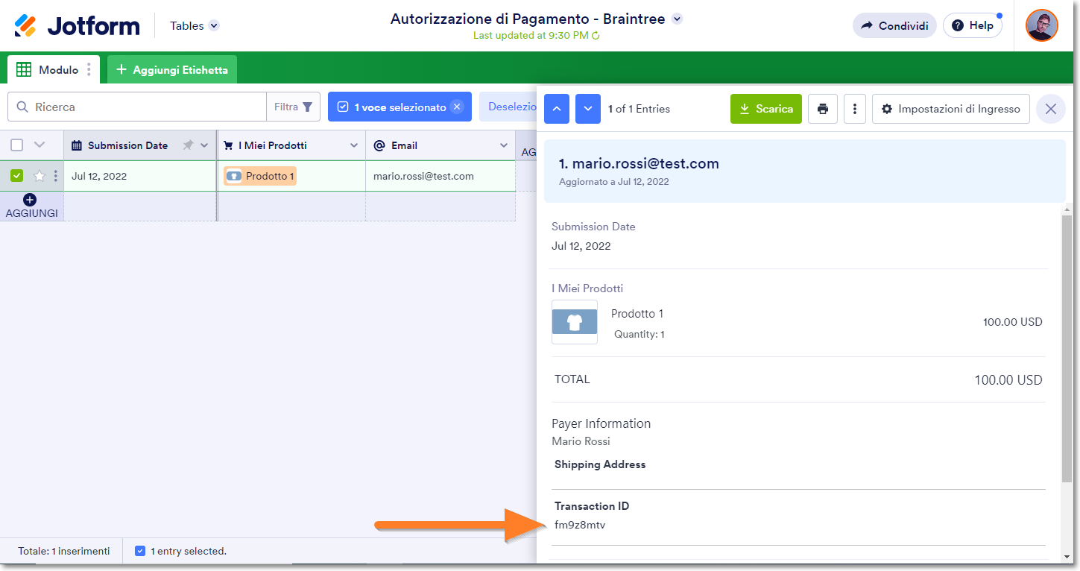This screenshot has height=571, width=1080.
Task: Click the Prodotto 1 tag cell
Action: (260, 177)
